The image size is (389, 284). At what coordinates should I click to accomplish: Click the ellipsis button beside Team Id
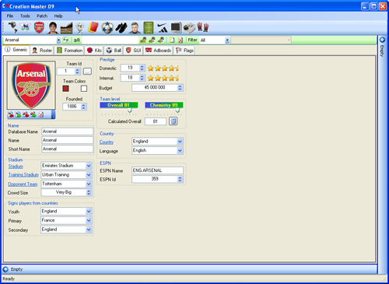pyautogui.click(x=87, y=72)
